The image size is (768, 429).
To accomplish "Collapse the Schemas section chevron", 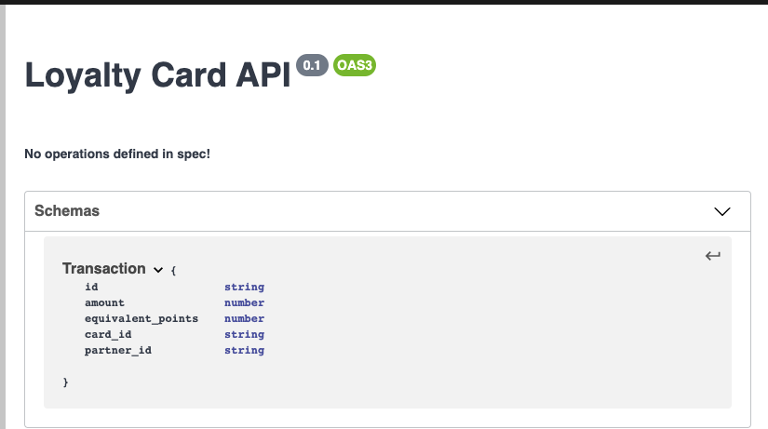I will click(721, 211).
